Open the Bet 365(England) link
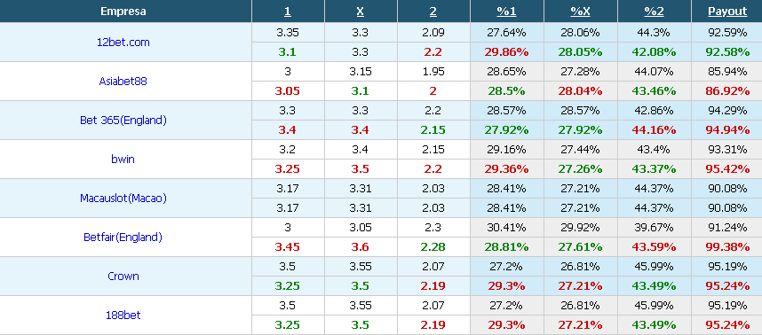Viewport: 762px width, 335px height. click(x=123, y=121)
